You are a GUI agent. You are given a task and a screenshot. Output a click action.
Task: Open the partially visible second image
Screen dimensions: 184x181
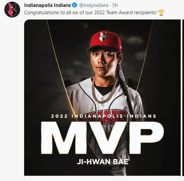click(x=183, y=97)
